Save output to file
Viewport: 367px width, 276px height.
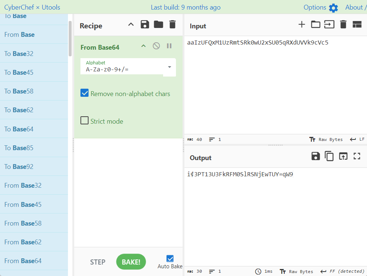click(316, 156)
